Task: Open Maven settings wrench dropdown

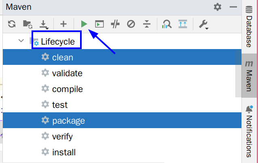Action: 203,25
